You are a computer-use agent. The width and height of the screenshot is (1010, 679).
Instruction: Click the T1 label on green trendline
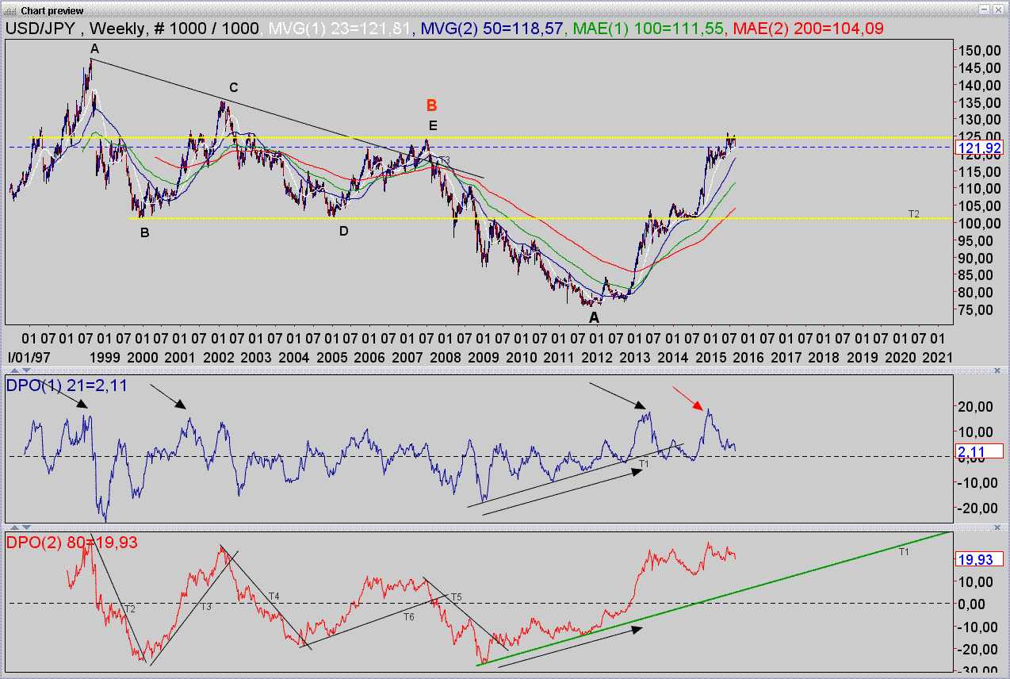[x=903, y=550]
